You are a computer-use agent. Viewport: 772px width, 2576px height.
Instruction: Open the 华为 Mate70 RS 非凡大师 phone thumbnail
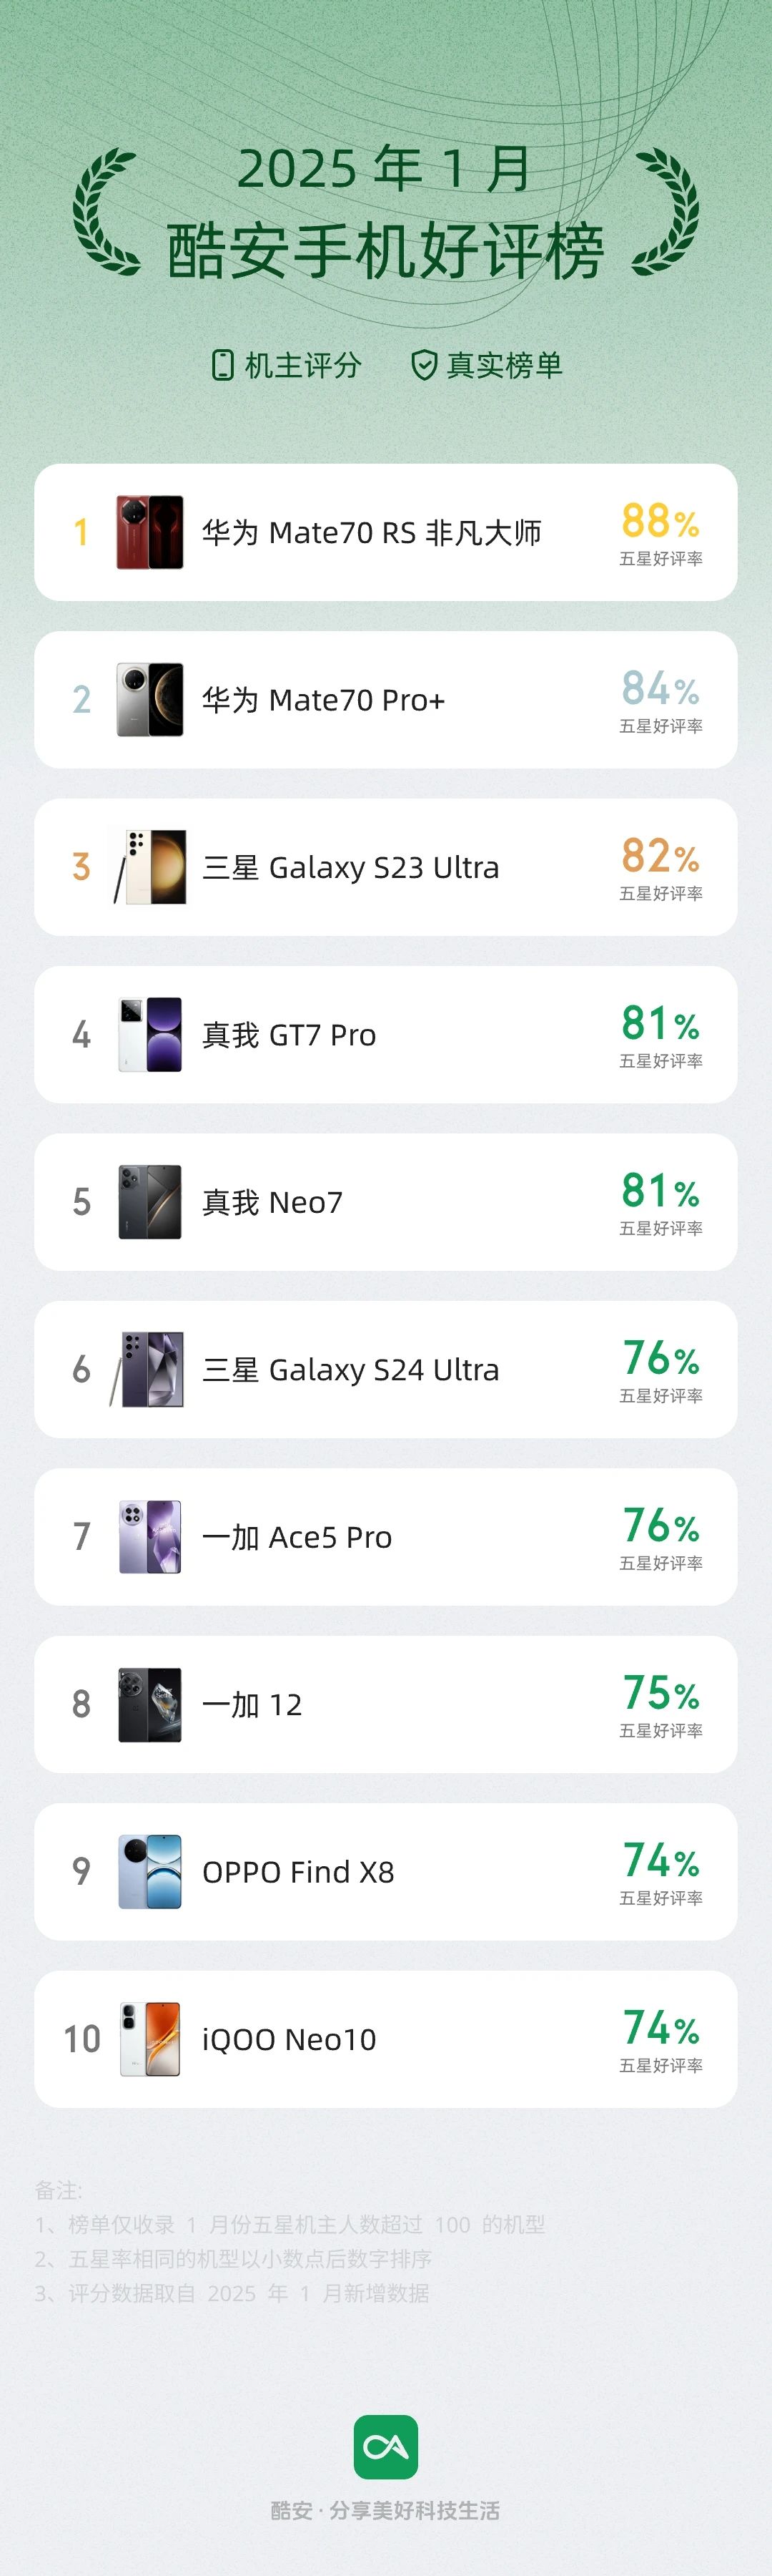tap(150, 532)
